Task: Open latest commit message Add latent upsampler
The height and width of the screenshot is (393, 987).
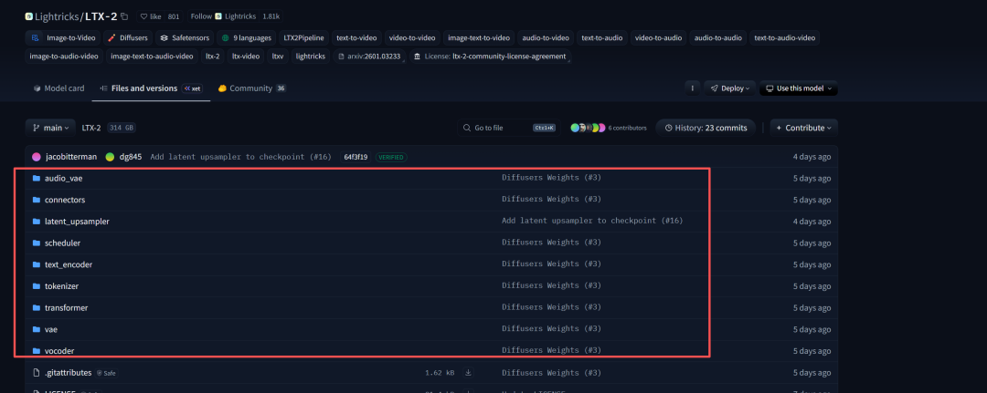Action: (x=240, y=157)
